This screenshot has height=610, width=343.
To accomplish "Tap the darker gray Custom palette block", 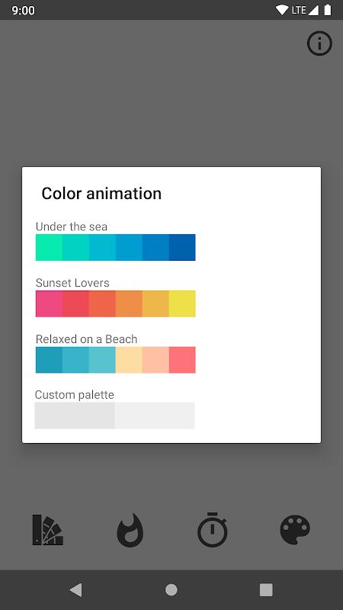I will tap(75, 416).
